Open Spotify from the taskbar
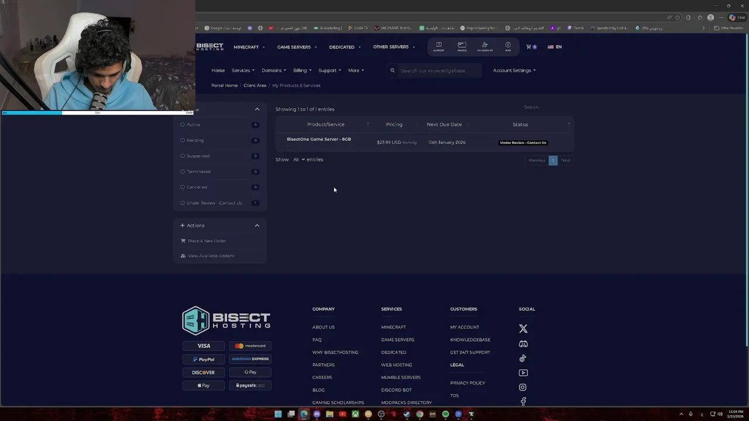749x421 pixels. tap(445, 414)
